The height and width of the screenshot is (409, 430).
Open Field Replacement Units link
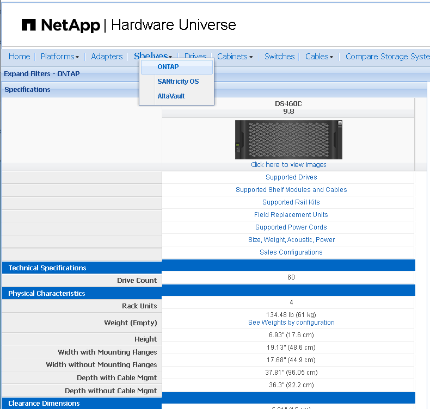pos(291,215)
